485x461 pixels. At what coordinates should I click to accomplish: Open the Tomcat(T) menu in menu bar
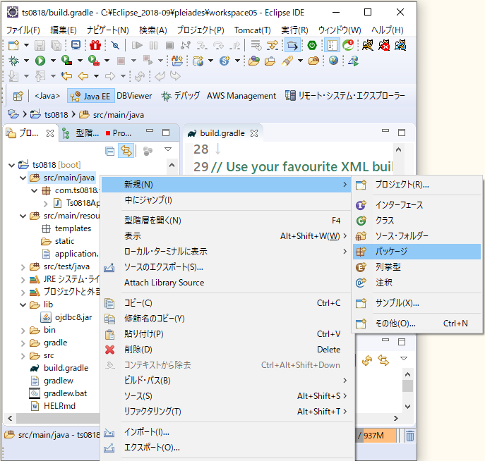click(253, 30)
